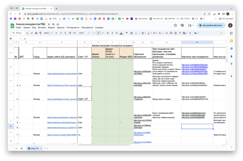Switch to the РВД РФ sheet tab
The image size is (243, 161).
(x=35, y=148)
